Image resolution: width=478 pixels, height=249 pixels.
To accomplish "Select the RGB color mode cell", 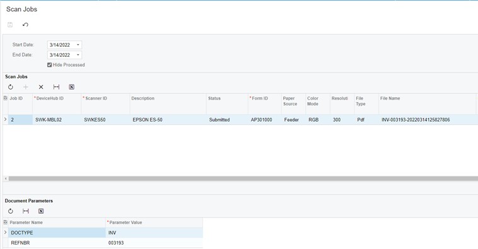I will 318,120.
